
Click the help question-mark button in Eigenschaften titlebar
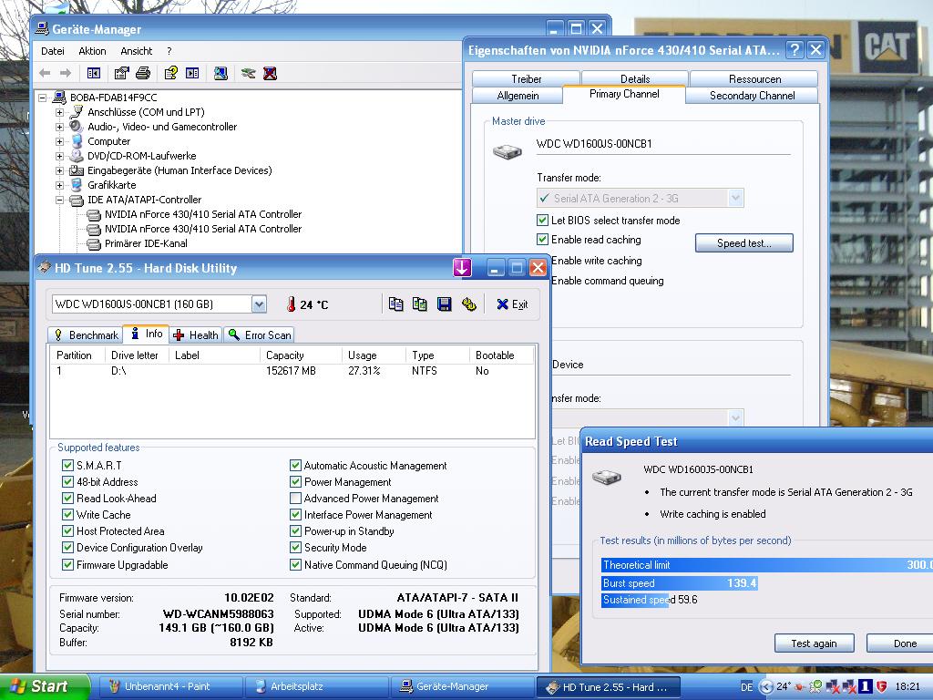(x=795, y=50)
